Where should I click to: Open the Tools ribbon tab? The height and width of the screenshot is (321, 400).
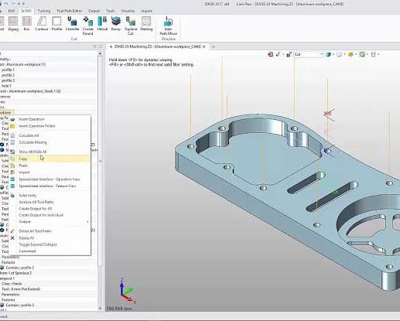pyautogui.click(x=111, y=11)
